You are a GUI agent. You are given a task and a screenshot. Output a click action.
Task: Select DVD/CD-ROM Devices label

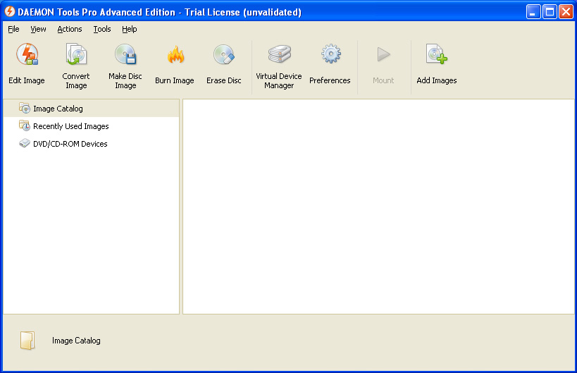pos(70,144)
